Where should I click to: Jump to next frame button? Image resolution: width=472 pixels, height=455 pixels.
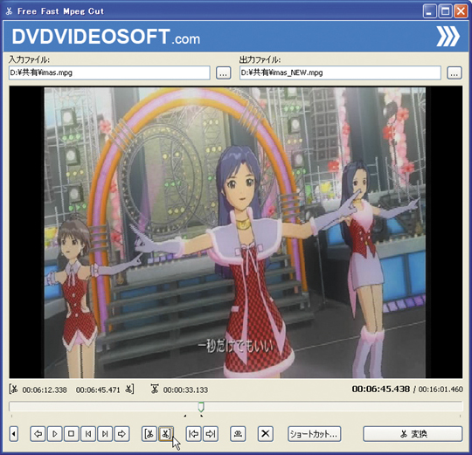click(105, 434)
